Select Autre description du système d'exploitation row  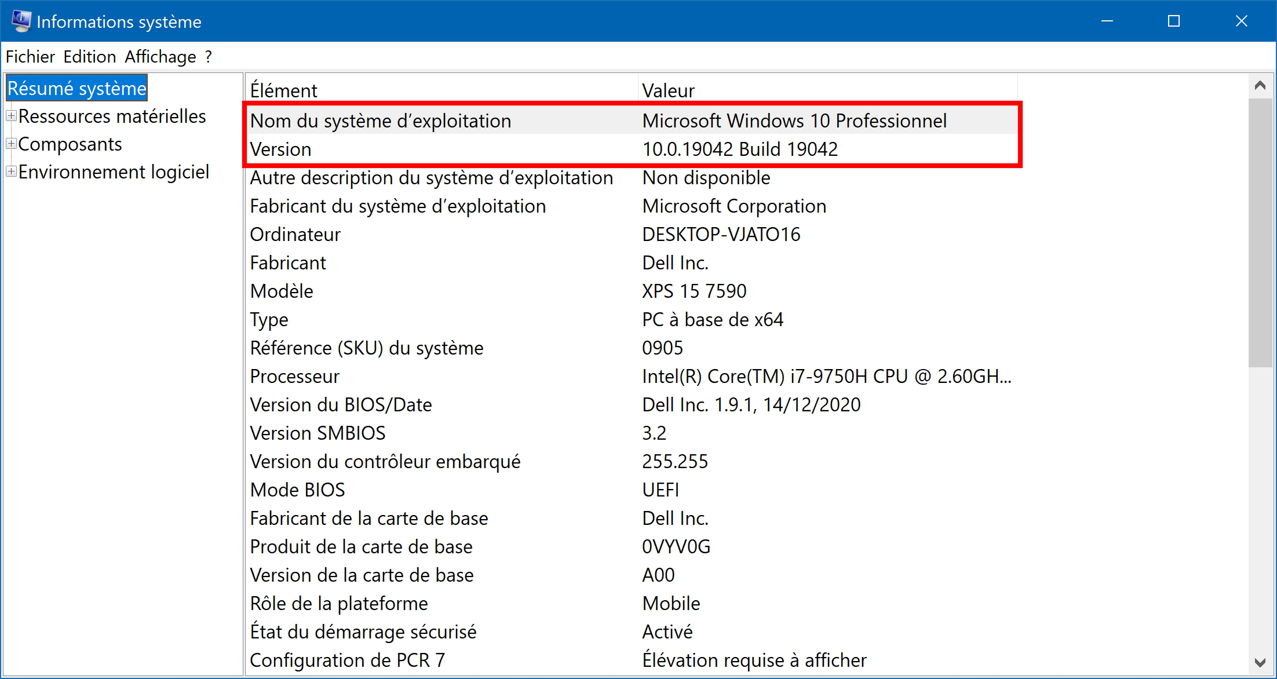click(632, 177)
